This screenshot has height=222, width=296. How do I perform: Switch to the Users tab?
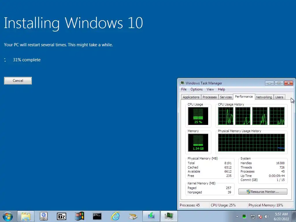(x=279, y=97)
